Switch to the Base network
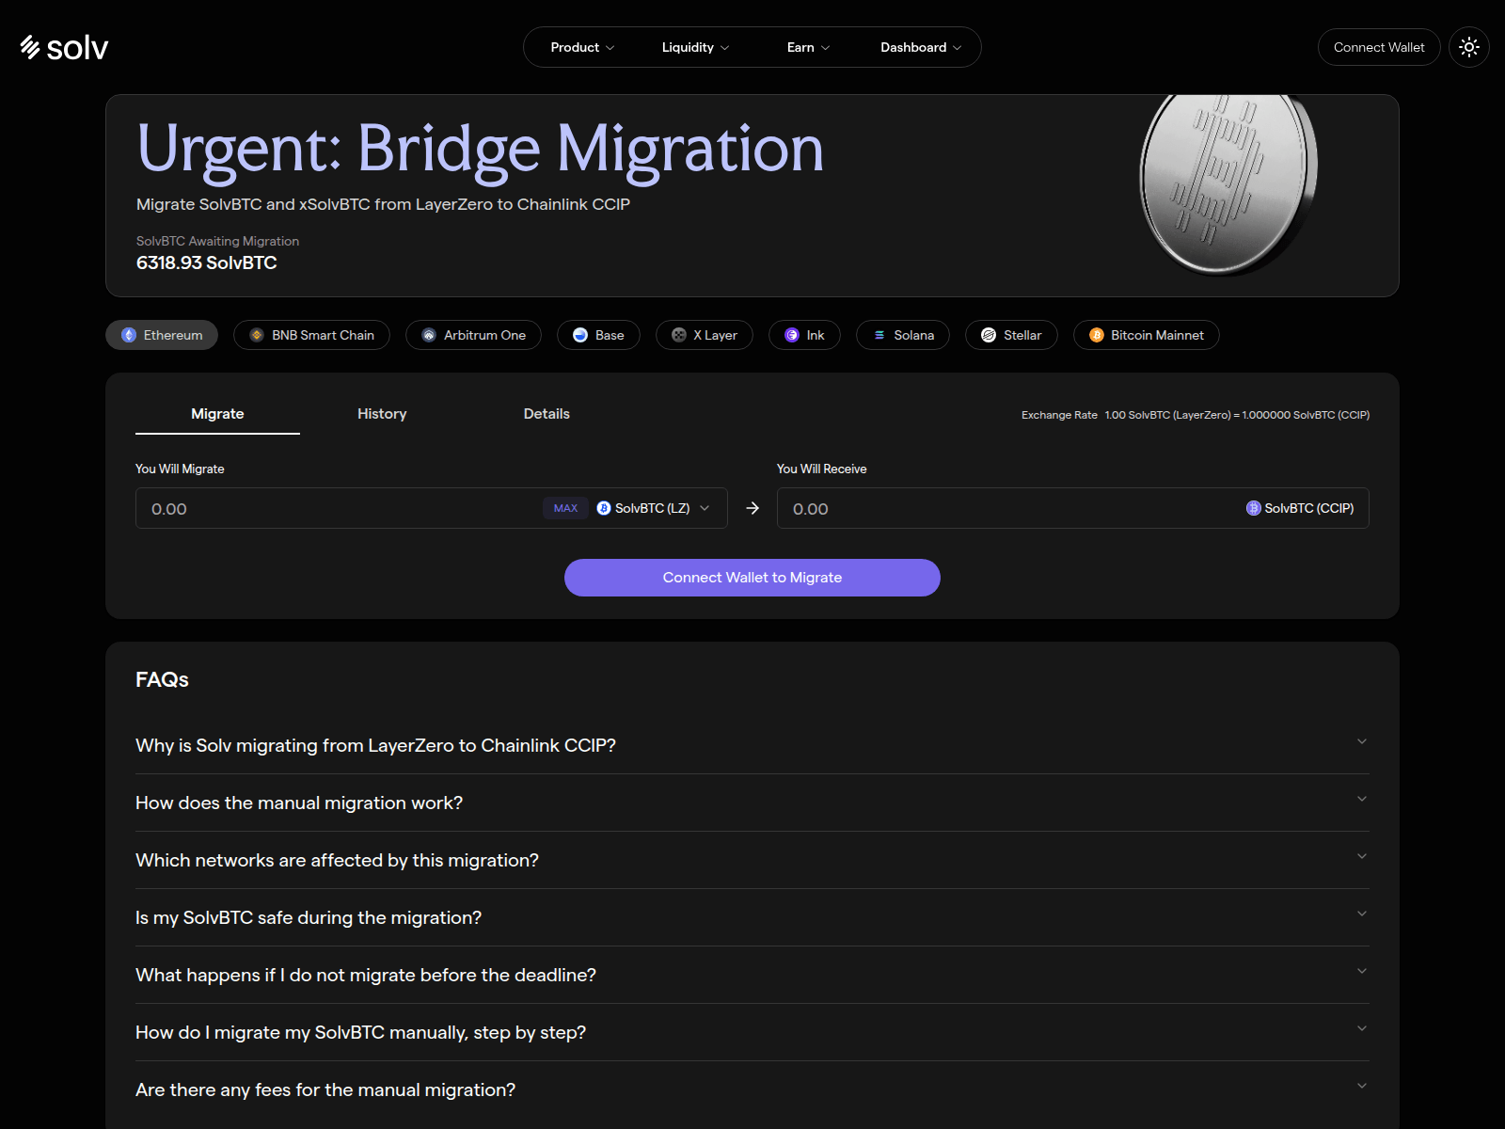The height and width of the screenshot is (1129, 1505). [x=598, y=335]
